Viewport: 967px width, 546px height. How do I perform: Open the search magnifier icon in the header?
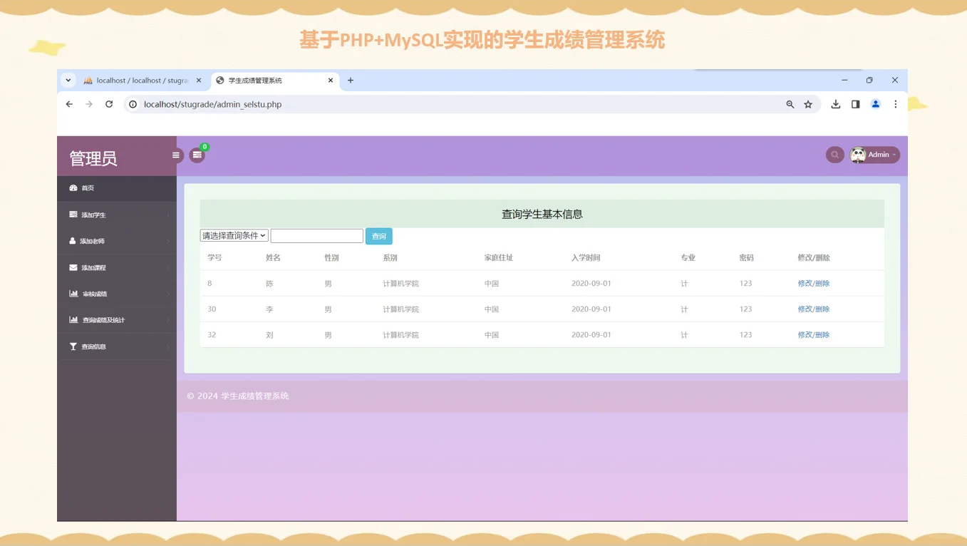point(834,154)
